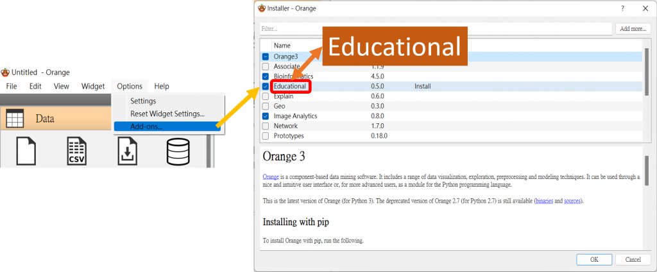Click version 0.8.0 of Image Analytics
This screenshot has height=272, width=657.
tap(377, 116)
